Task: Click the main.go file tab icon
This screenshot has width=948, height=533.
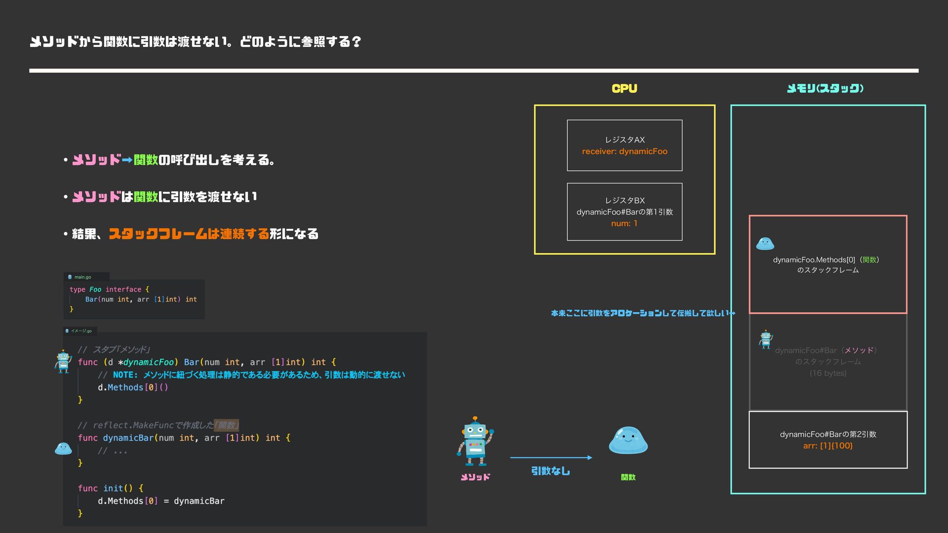Action: (x=70, y=277)
